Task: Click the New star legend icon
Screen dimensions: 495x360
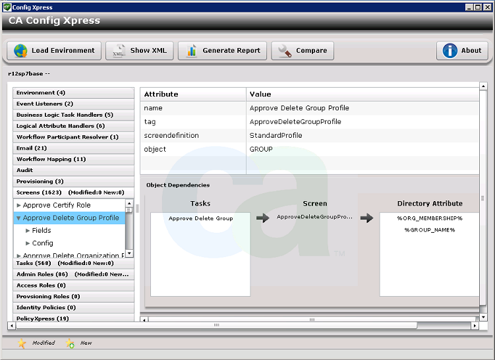Action: click(70, 343)
